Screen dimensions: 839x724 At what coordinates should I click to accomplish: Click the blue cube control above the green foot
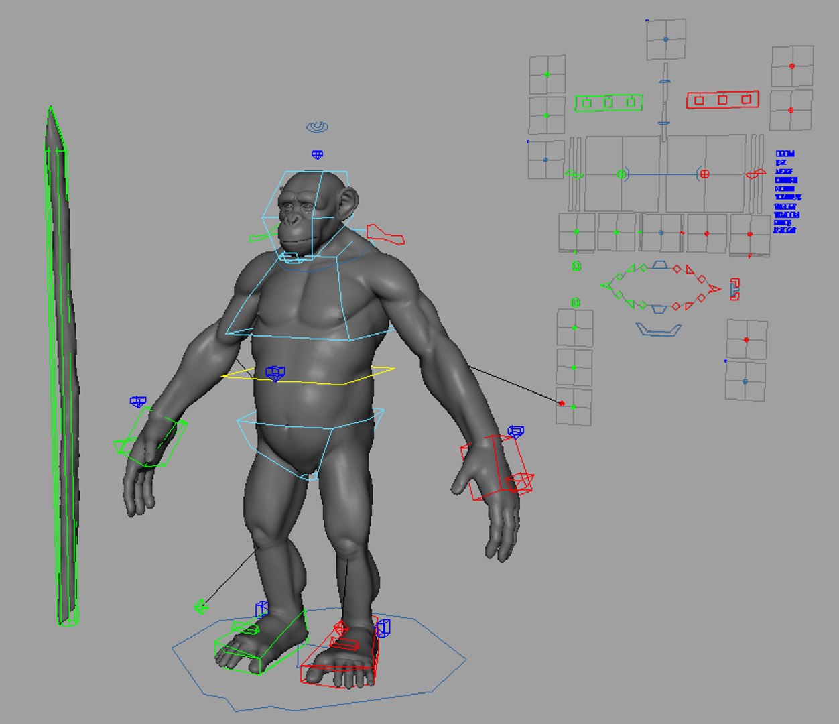coord(262,609)
